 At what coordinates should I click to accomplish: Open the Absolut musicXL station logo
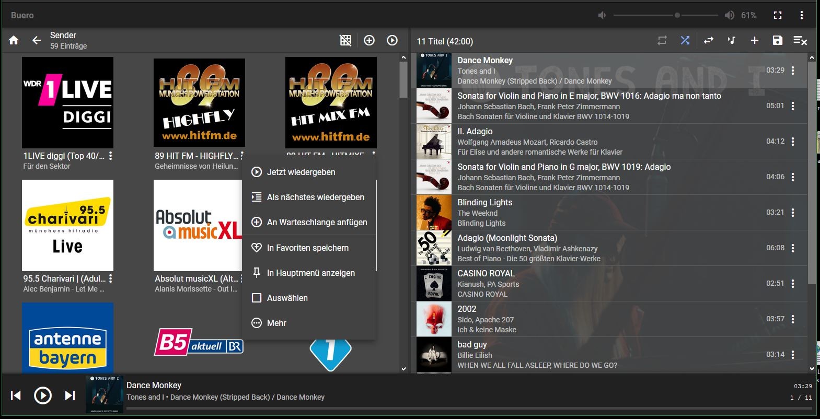coord(198,225)
